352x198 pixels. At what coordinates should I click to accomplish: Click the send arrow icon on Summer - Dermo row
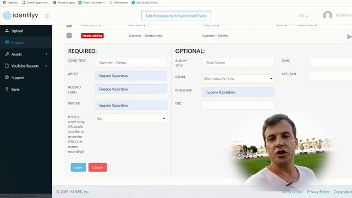(349, 37)
